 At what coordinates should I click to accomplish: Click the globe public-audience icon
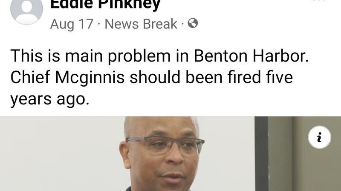193,23
